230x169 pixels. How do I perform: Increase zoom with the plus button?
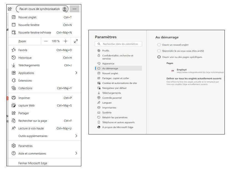[65, 41]
